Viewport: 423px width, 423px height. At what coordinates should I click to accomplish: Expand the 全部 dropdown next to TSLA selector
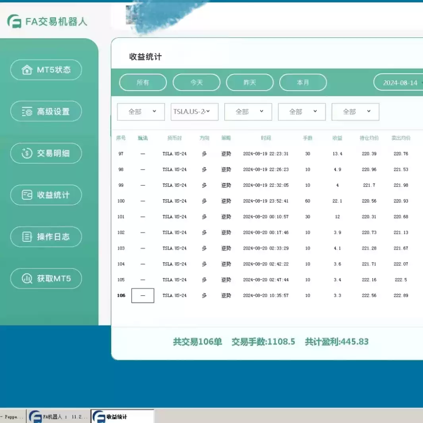[x=248, y=112]
